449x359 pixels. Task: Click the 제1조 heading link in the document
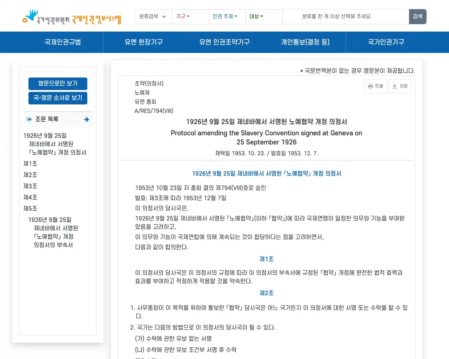point(266,259)
